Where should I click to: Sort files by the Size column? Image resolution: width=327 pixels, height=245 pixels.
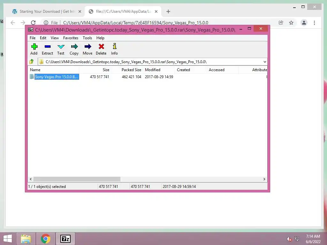pos(95,70)
